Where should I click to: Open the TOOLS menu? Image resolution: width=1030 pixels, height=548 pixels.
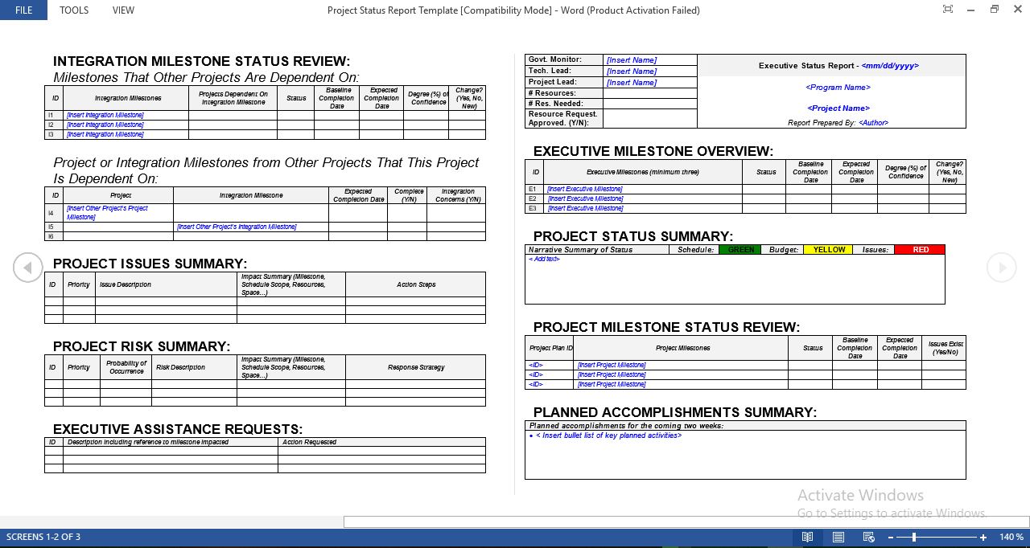coord(74,10)
